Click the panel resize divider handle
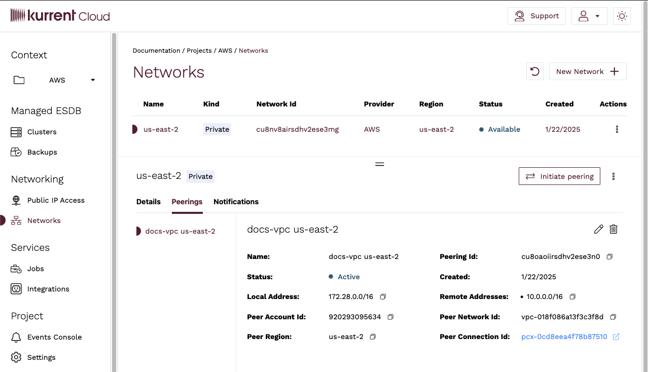648x372 pixels. [x=379, y=164]
